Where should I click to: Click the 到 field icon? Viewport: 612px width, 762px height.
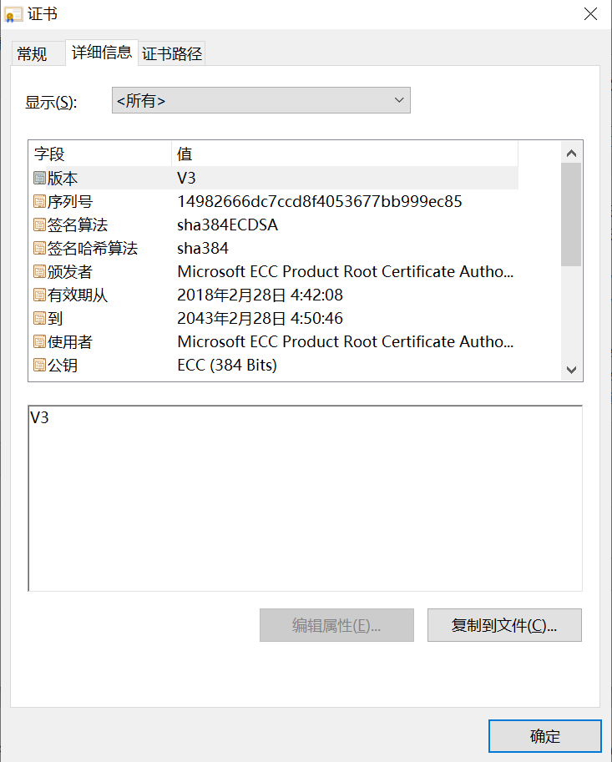pyautogui.click(x=39, y=318)
